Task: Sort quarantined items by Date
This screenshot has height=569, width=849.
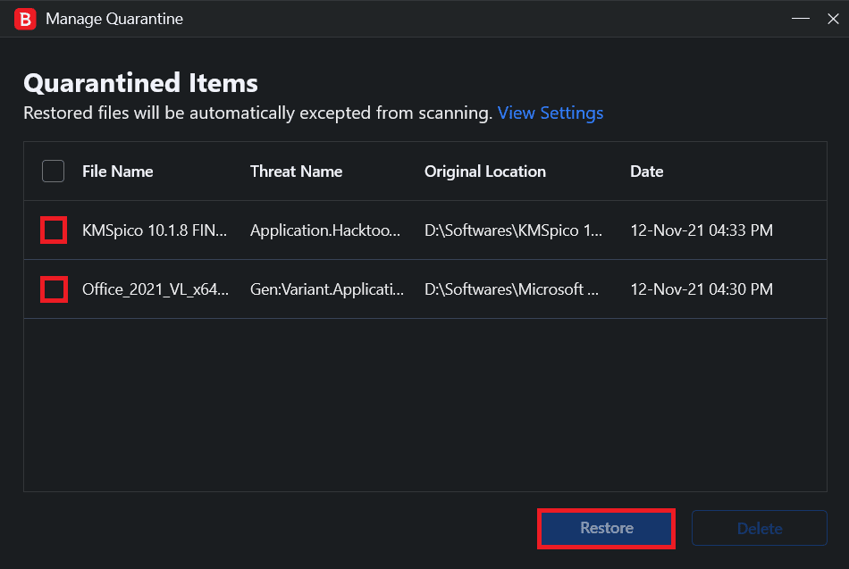Action: click(647, 171)
